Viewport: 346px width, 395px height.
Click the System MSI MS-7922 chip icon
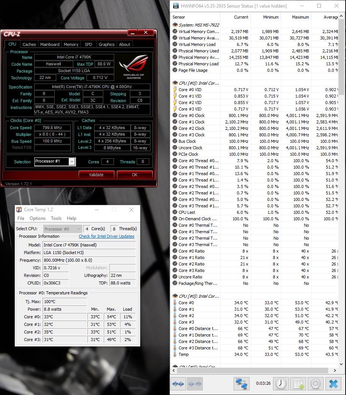pos(175,25)
